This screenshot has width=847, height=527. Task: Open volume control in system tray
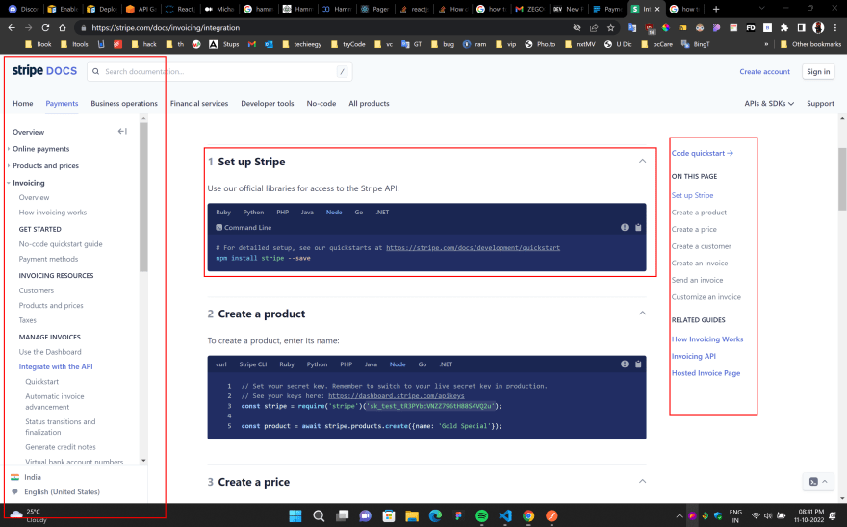[768, 516]
